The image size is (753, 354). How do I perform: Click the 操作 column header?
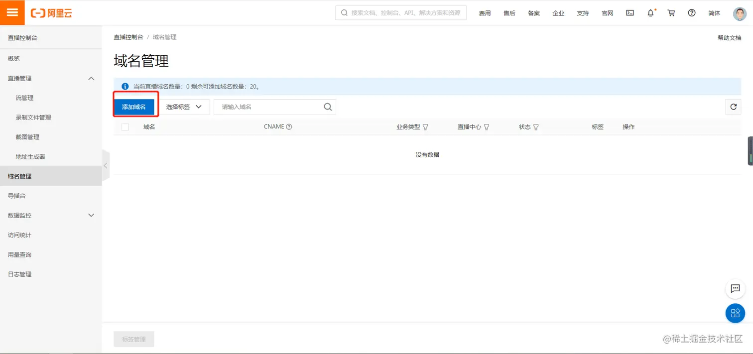[x=628, y=127]
